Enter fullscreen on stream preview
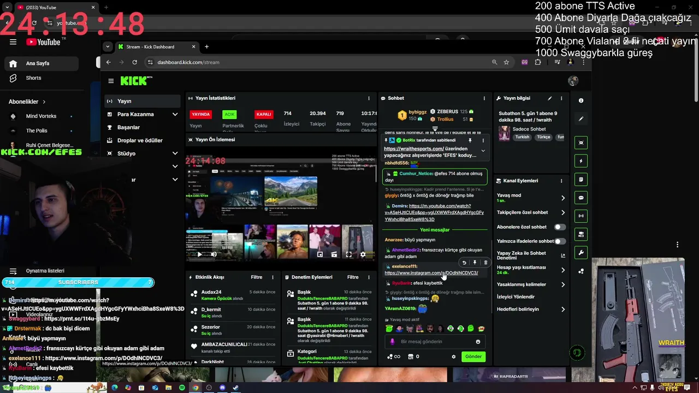Image resolution: width=699 pixels, height=393 pixels. [x=348, y=254]
